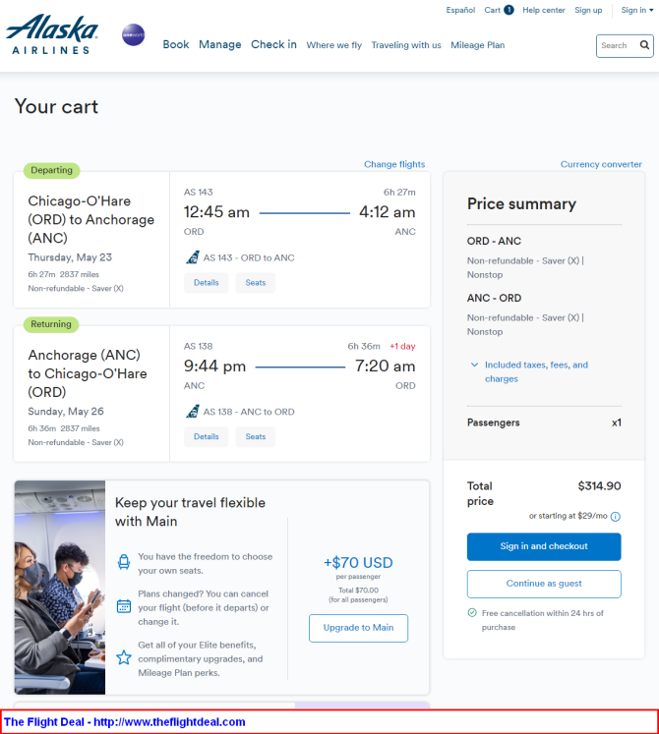Click Continue as guest button
The width and height of the screenshot is (659, 734).
(544, 584)
